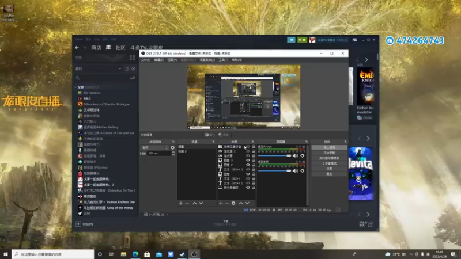Click the Steam taskbar icon
Screen dimensions: 461x259
point(182,254)
